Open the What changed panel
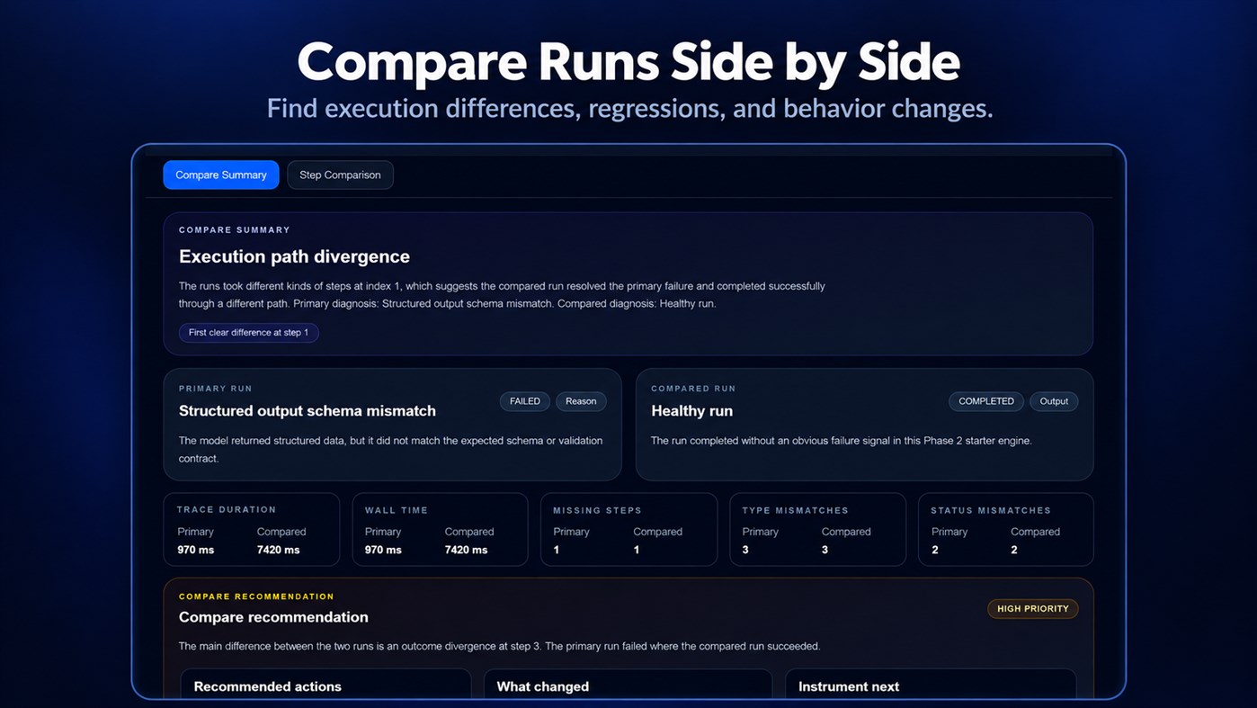Image resolution: width=1257 pixels, height=708 pixels. 628,685
